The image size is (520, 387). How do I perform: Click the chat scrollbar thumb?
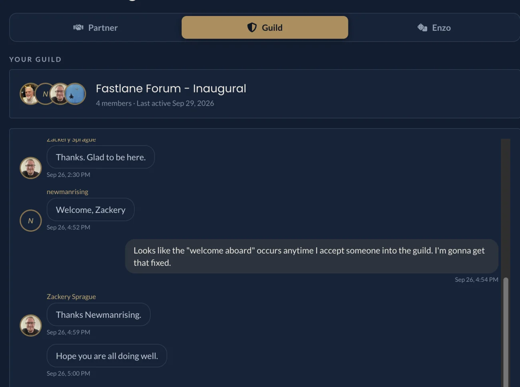coord(506,332)
